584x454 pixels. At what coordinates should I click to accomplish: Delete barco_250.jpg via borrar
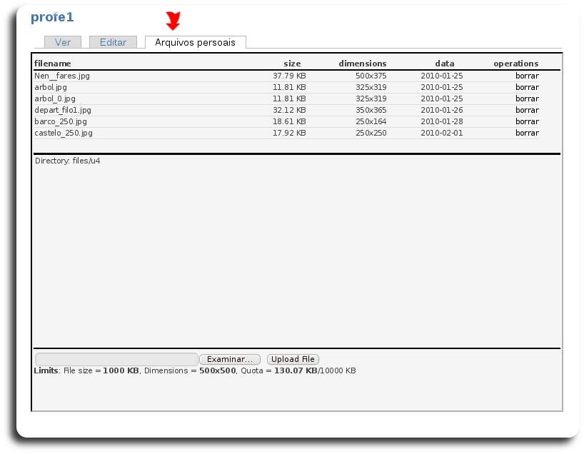pos(527,121)
